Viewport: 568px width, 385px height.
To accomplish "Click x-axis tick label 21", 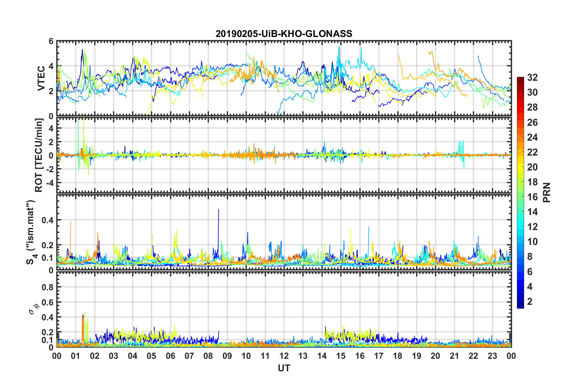I will (454, 356).
